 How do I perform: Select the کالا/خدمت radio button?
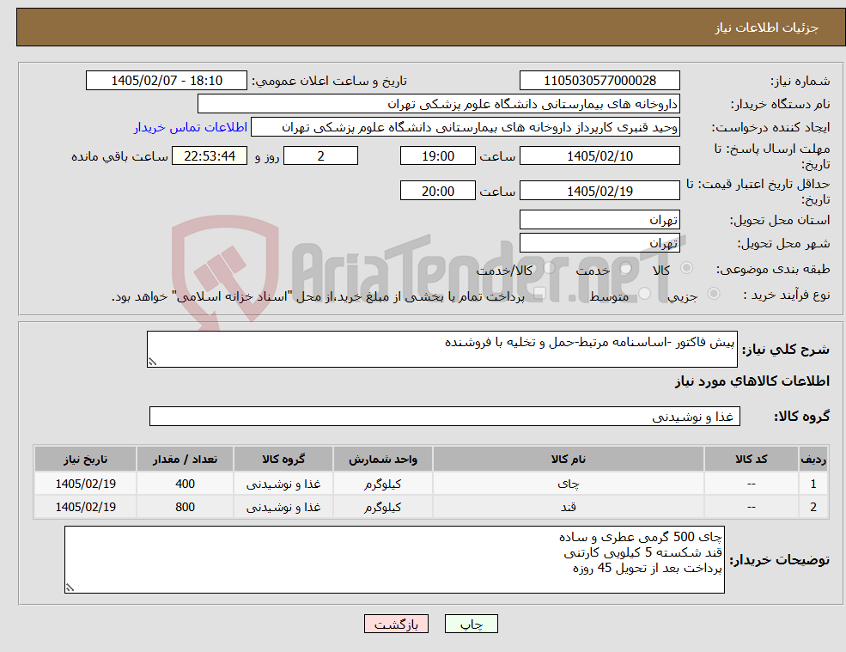[549, 268]
